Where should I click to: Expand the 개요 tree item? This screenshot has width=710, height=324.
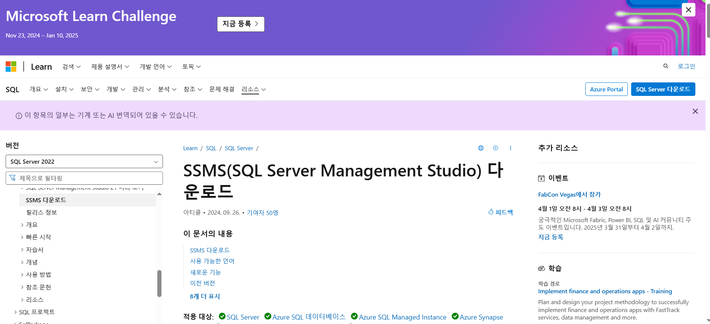(22, 225)
